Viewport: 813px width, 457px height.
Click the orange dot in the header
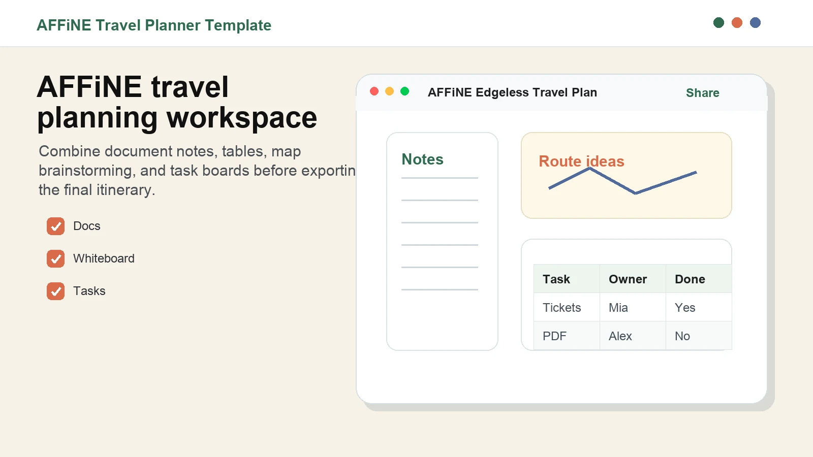click(737, 22)
